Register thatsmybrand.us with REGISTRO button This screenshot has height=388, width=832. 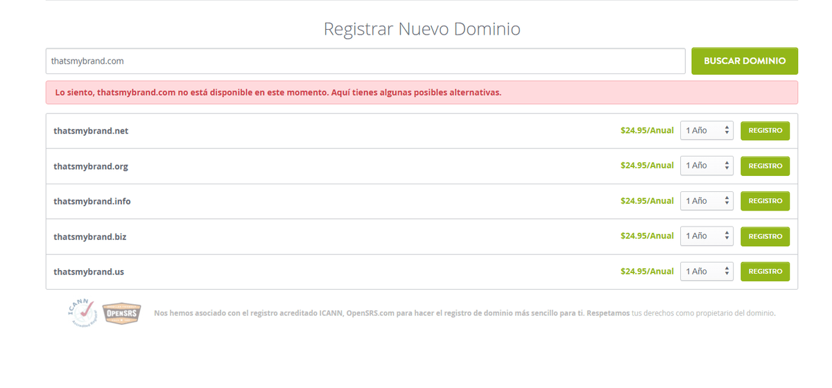765,272
